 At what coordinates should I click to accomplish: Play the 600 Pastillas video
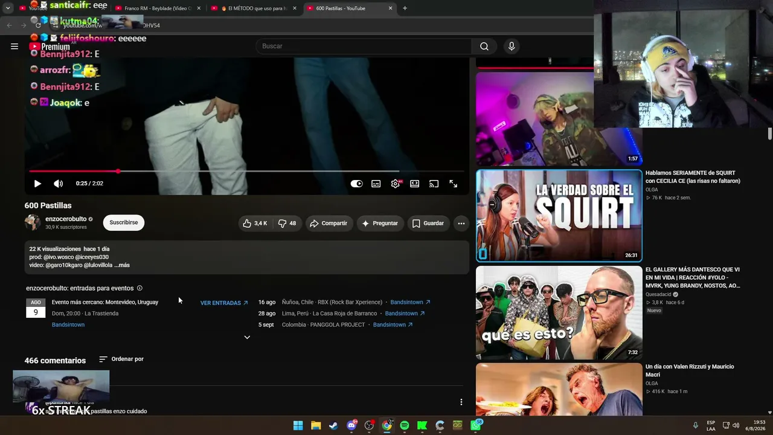click(x=37, y=184)
